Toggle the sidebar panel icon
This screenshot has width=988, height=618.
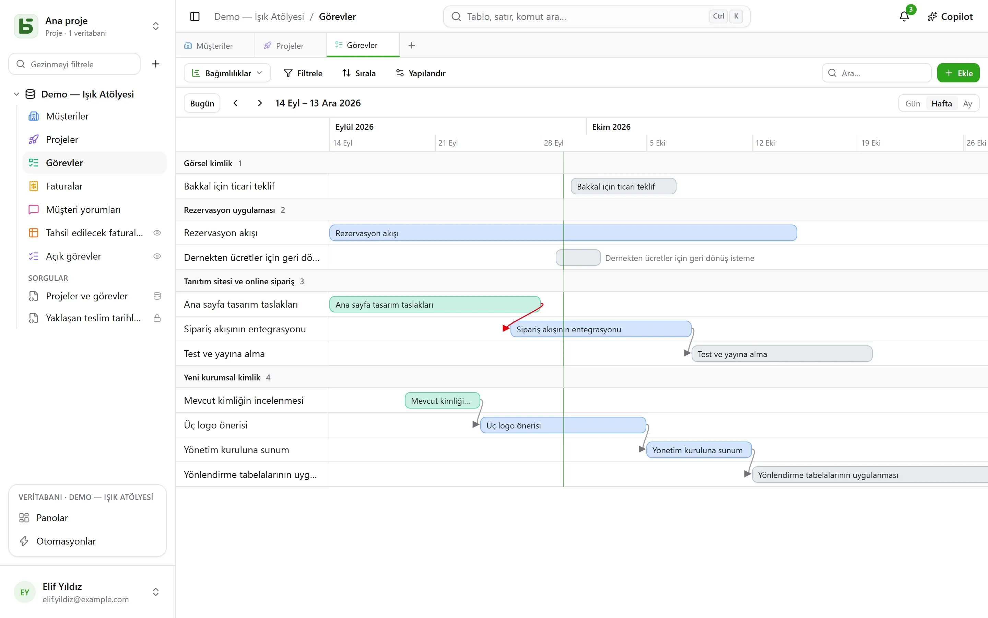[195, 17]
